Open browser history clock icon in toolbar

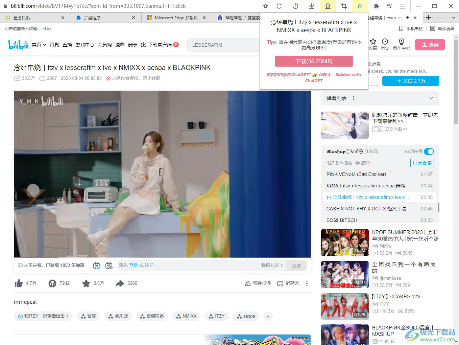[x=295, y=6]
